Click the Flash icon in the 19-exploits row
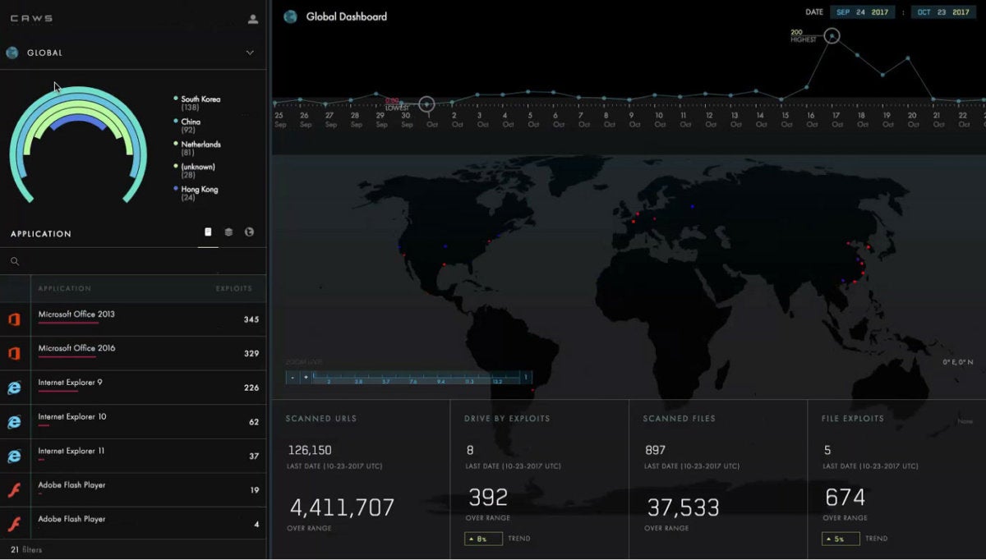 14,490
